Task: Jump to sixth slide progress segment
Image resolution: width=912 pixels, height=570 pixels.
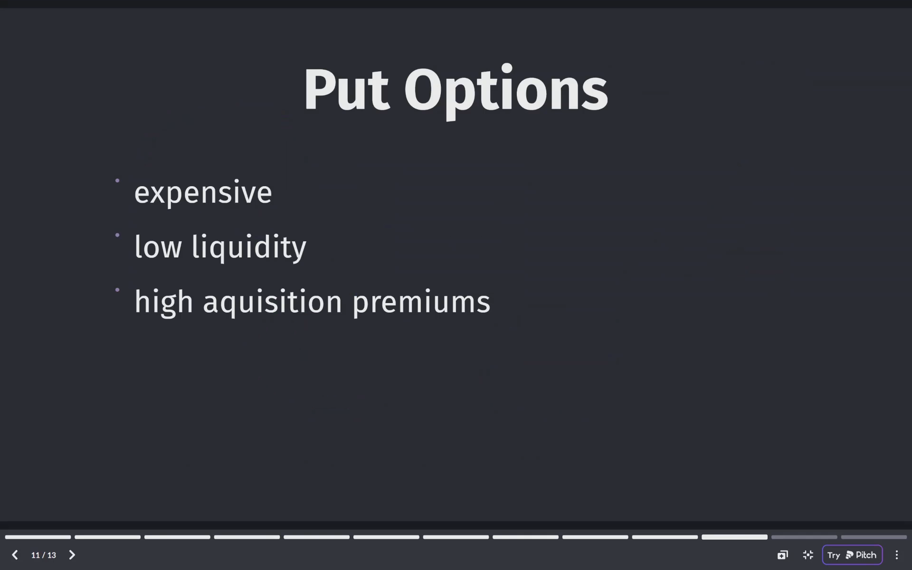Action: pyautogui.click(x=386, y=537)
